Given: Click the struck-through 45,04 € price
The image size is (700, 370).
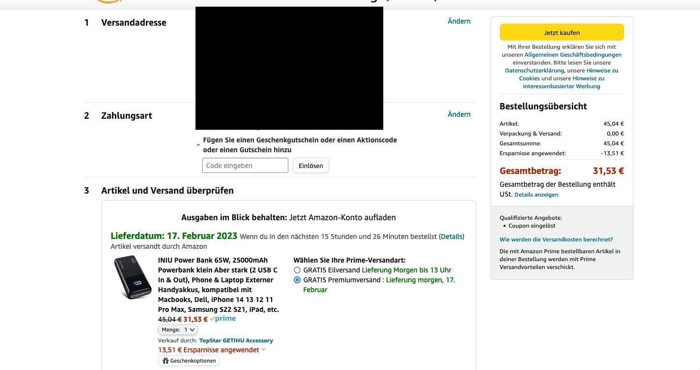Looking at the screenshot, I should click(170, 319).
